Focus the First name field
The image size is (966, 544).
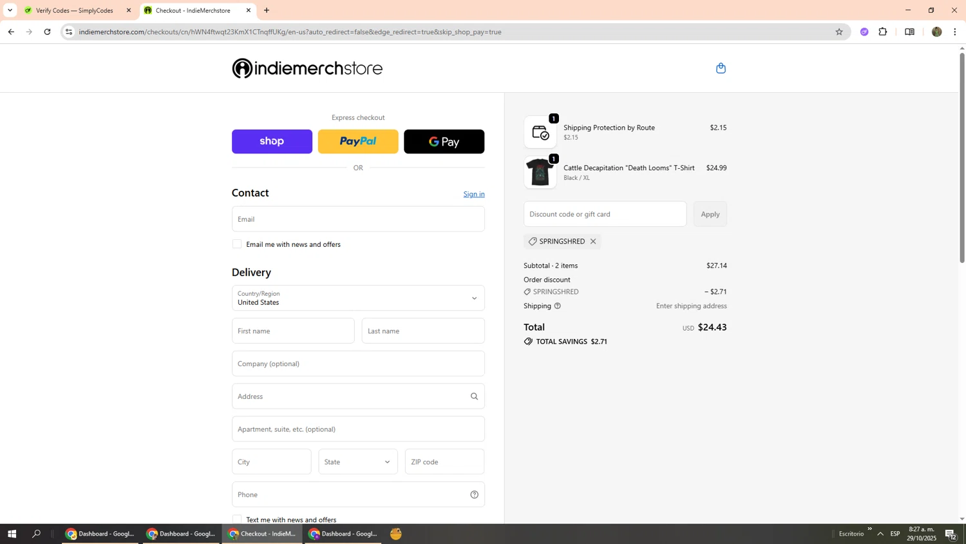coord(293,331)
